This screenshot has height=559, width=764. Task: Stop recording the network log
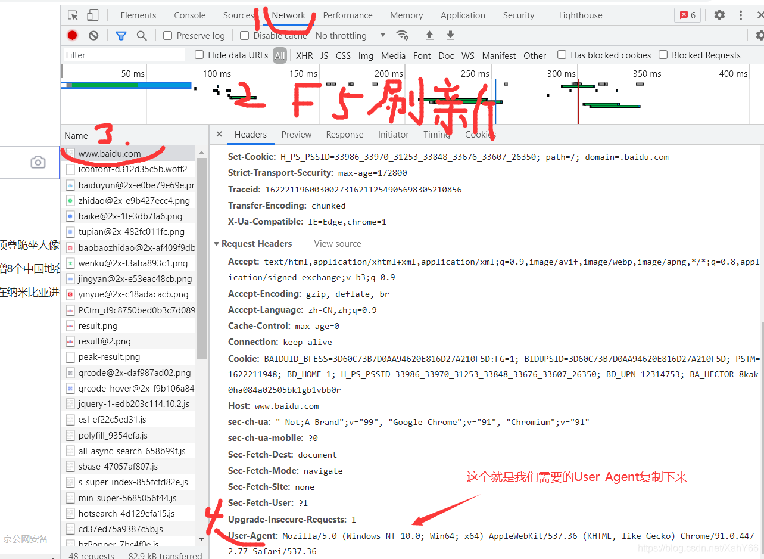click(73, 35)
